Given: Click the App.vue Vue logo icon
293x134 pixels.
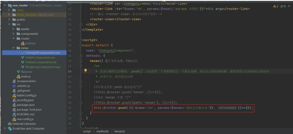Looking at the screenshot, I should tap(18, 72).
